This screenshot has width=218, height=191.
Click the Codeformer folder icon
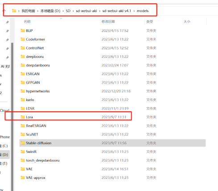click(x=23, y=39)
